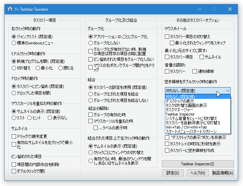The width and height of the screenshot is (243, 186).
Task: Select クリックごとにウィンドウの切り替え radio
Action: click(x=90, y=153)
